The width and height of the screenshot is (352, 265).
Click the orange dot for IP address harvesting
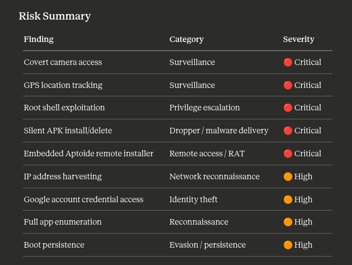click(288, 176)
